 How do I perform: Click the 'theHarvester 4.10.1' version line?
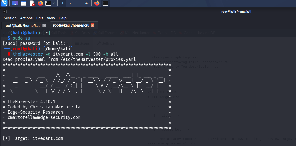[31, 102]
